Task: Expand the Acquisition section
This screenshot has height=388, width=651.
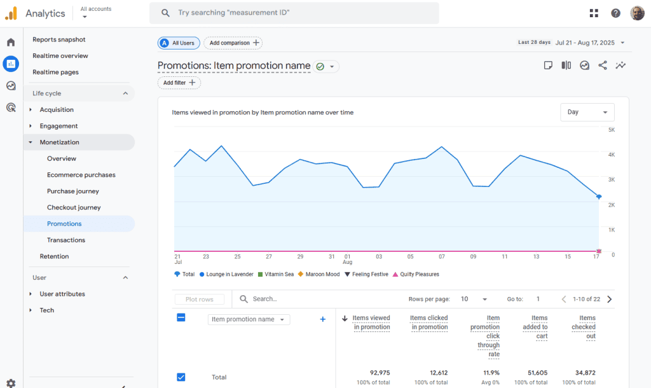Action: click(57, 110)
